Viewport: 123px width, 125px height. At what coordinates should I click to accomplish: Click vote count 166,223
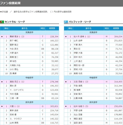coord(54,41)
